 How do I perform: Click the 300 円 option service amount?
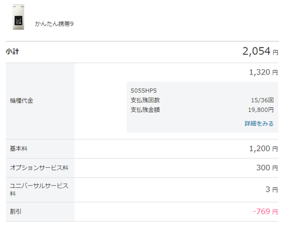tap(267, 168)
